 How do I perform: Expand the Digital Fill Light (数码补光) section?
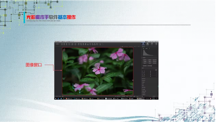[x=144, y=78]
